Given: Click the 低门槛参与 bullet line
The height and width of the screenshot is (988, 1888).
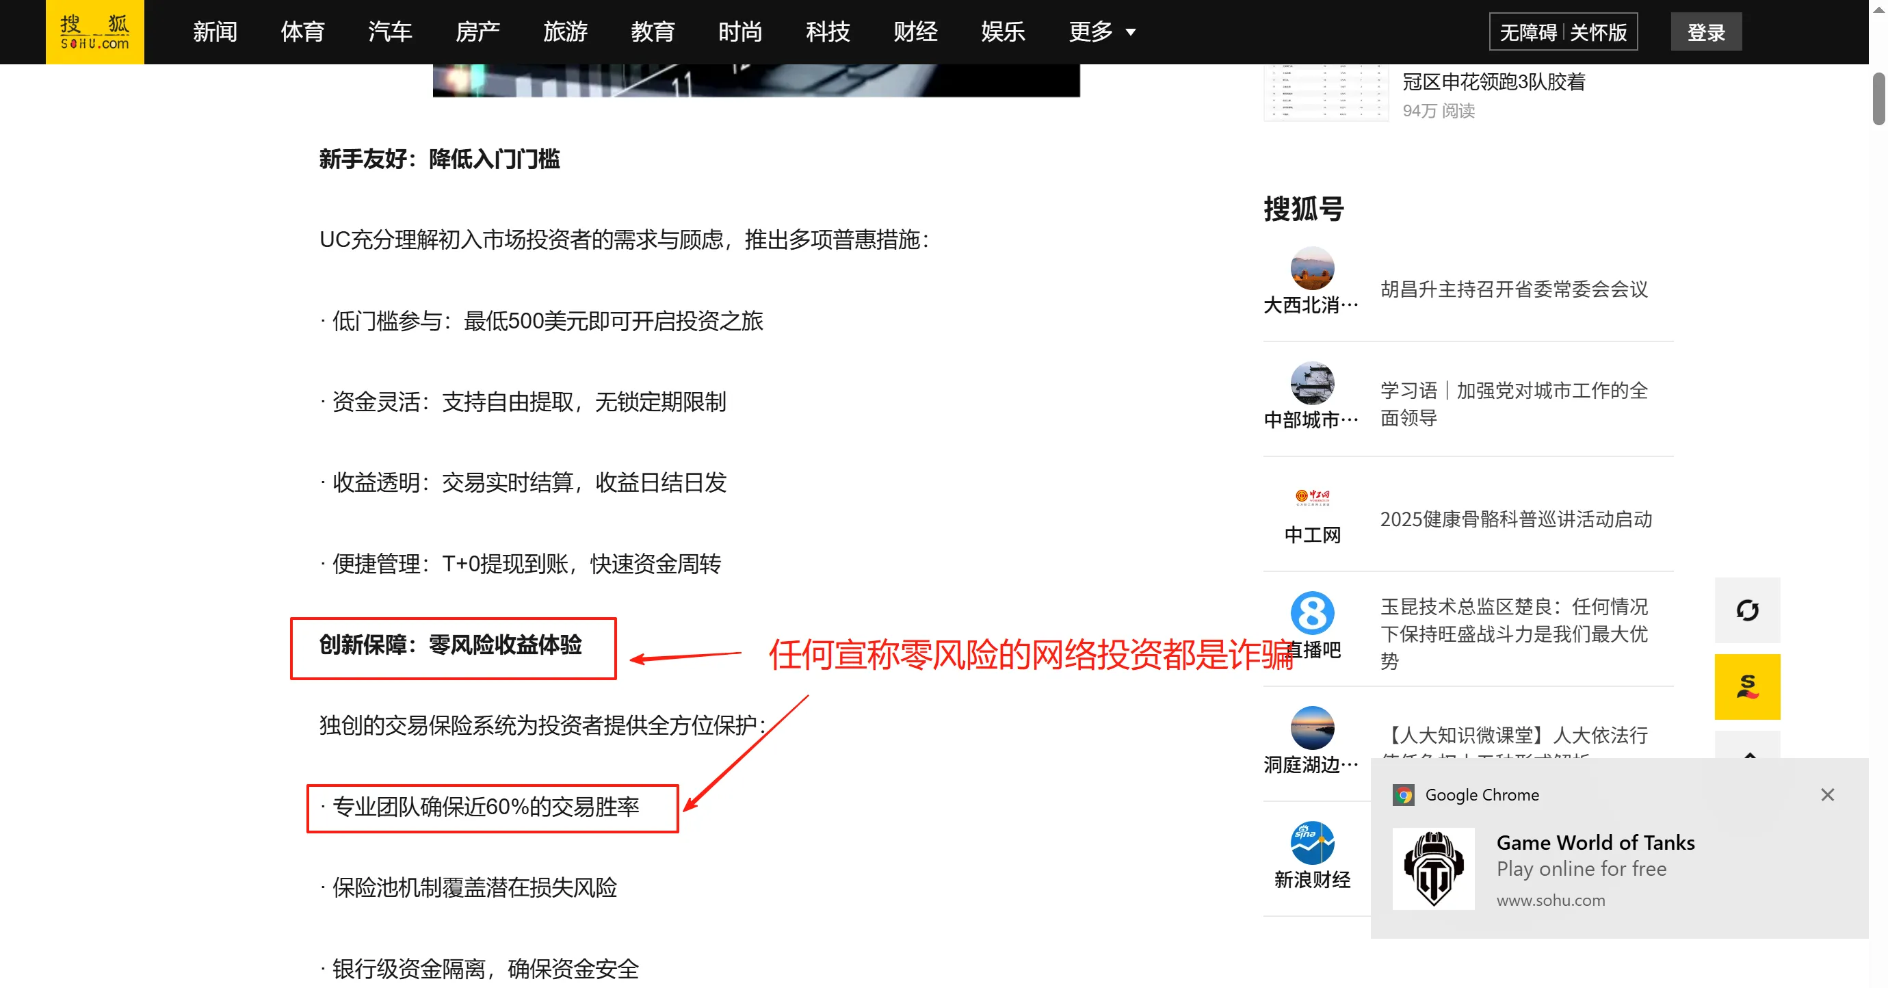Looking at the screenshot, I should coord(541,321).
